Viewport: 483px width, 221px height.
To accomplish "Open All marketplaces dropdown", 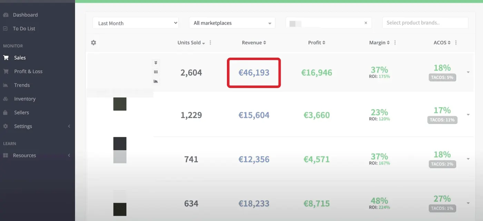I will pyautogui.click(x=232, y=23).
